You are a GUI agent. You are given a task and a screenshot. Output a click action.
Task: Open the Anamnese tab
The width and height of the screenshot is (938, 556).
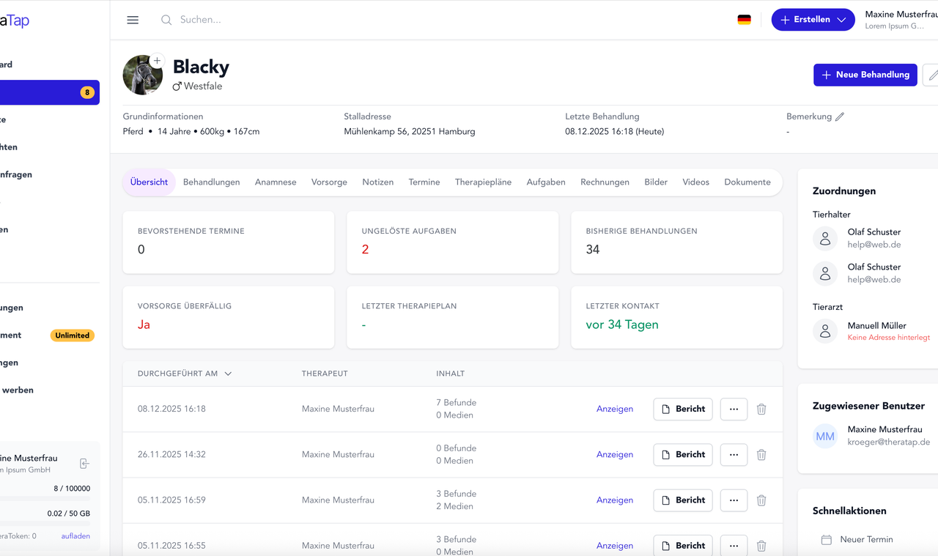[276, 182]
